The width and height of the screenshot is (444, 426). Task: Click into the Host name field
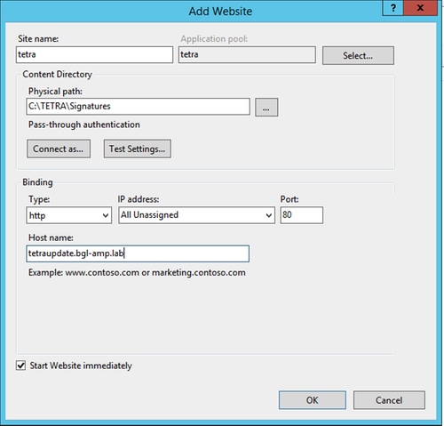(x=138, y=253)
